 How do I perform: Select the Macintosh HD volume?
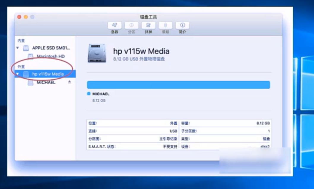coord(50,56)
